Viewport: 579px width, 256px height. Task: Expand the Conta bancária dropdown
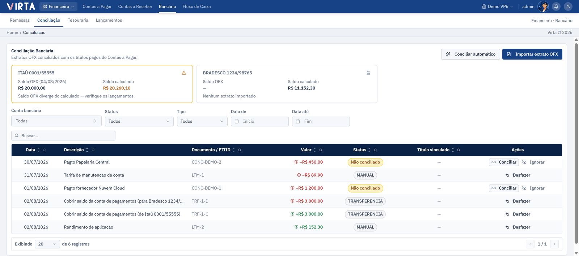(x=56, y=121)
